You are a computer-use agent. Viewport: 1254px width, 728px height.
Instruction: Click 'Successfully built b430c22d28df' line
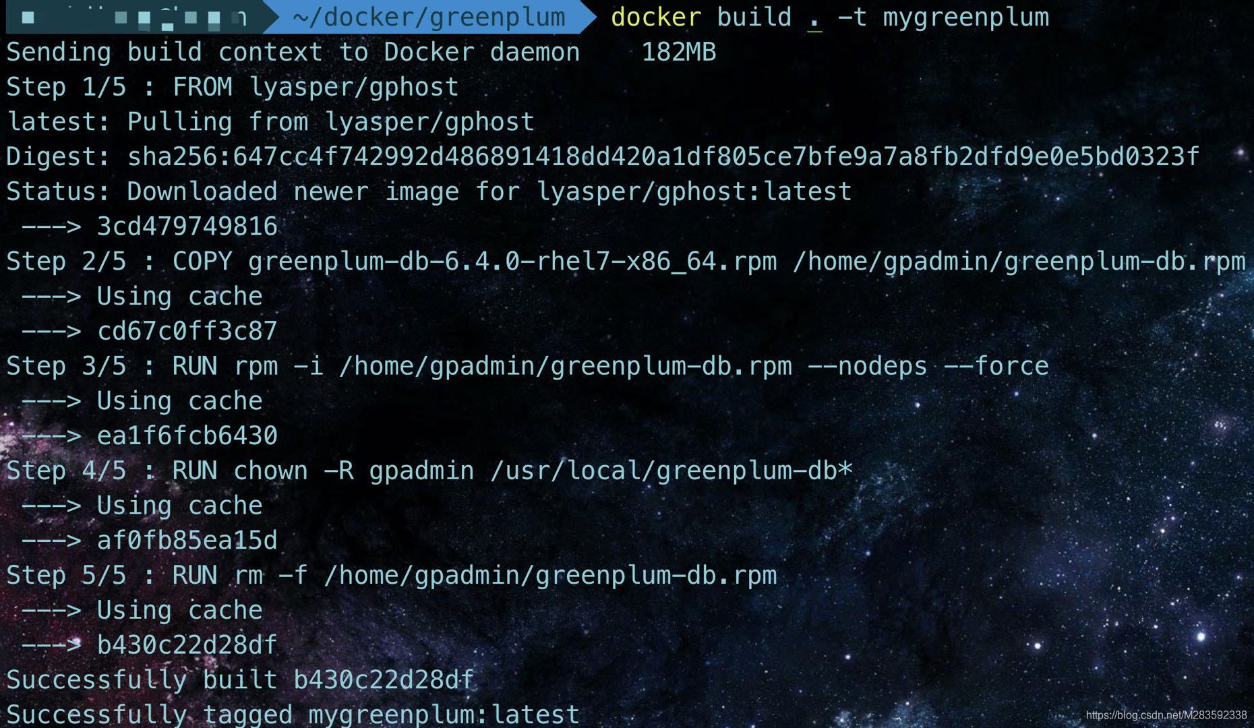240,680
